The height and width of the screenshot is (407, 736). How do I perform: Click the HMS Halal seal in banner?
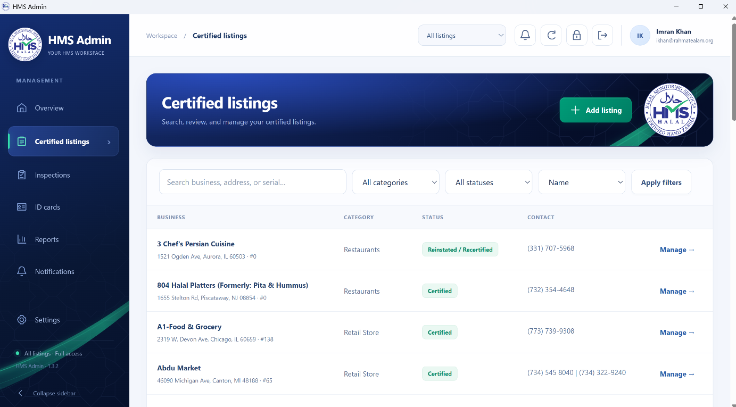pyautogui.click(x=671, y=110)
